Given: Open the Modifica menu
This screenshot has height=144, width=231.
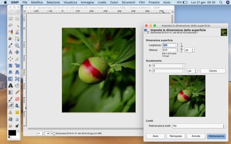Looking at the screenshot, I should pos(37,2).
